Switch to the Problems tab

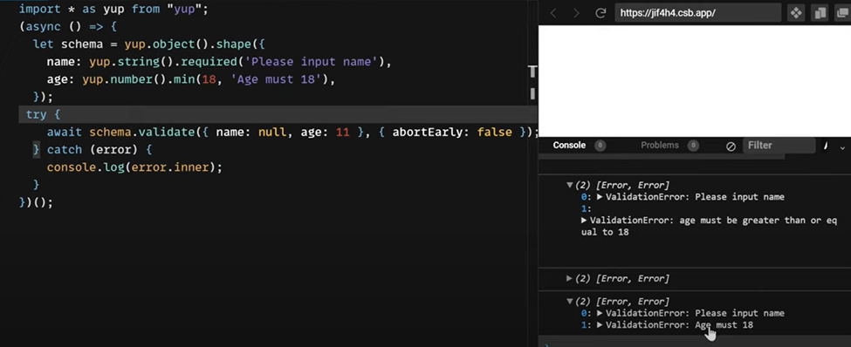click(x=660, y=146)
